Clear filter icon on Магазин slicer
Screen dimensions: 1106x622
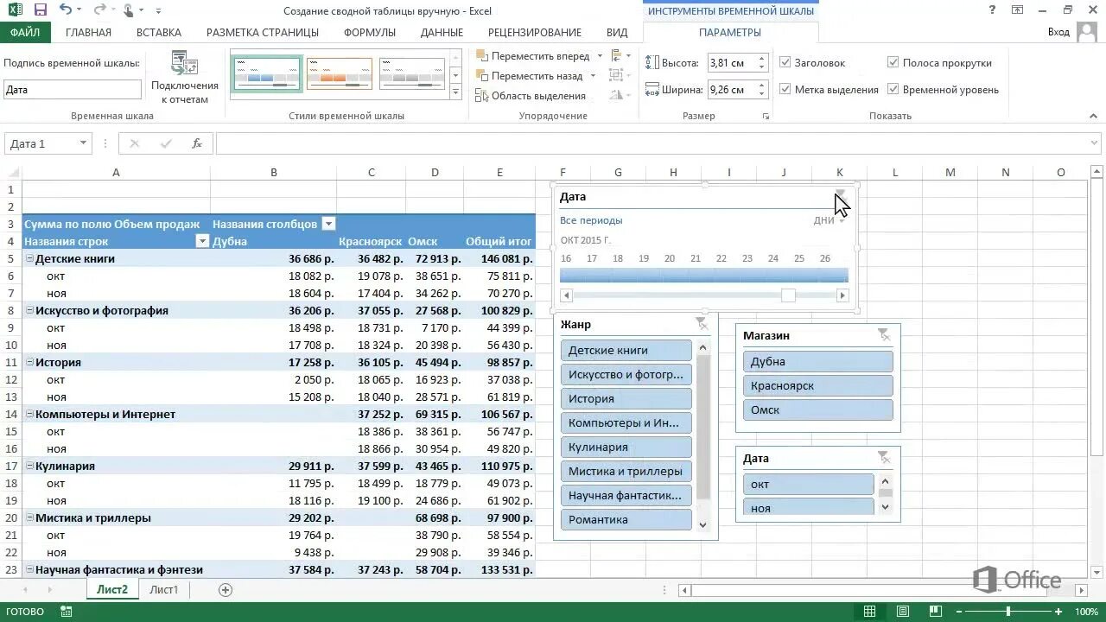tap(883, 334)
